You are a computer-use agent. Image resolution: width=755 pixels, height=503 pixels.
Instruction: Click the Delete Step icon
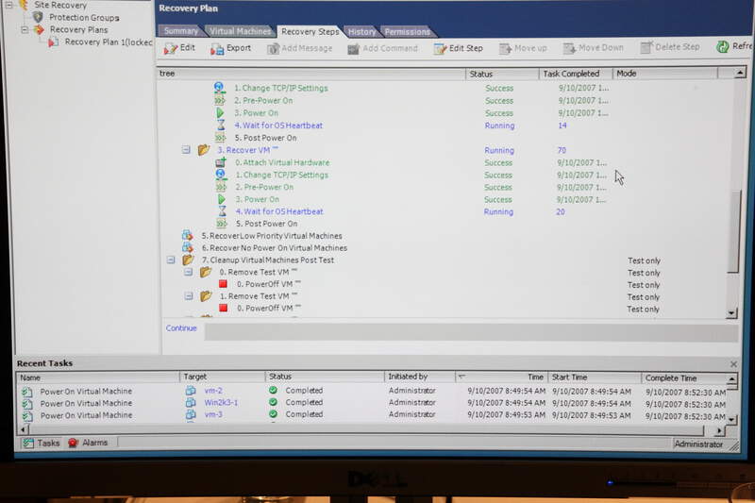tap(646, 47)
